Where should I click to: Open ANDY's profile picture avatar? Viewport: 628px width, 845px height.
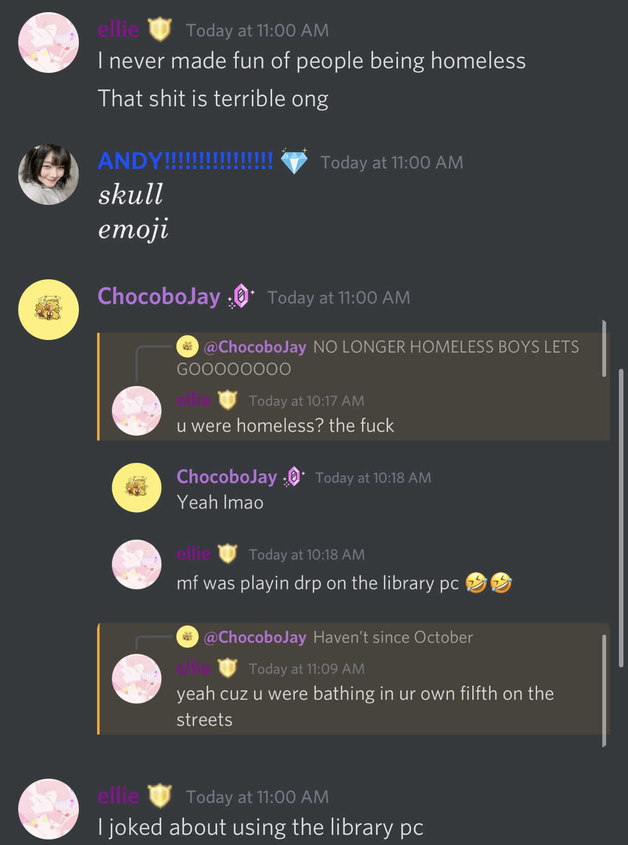(x=49, y=175)
